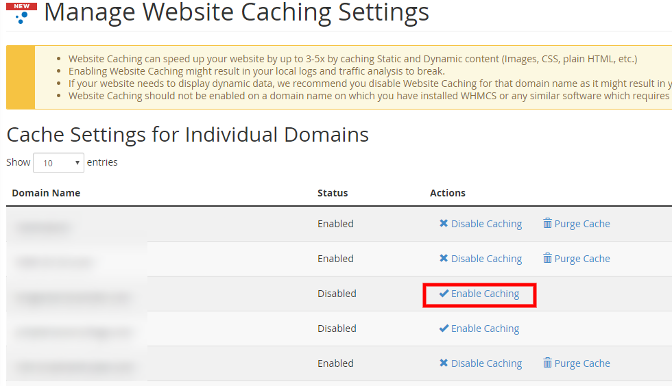Sort by the Status column header
The height and width of the screenshot is (386, 672).
tap(333, 193)
